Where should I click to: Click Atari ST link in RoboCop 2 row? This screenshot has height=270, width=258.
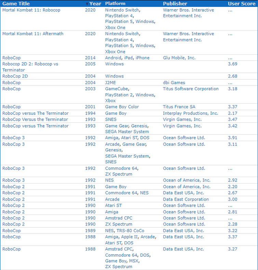(x=113, y=205)
